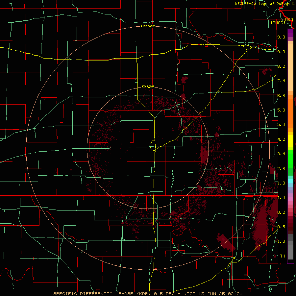This screenshot has height=296, width=296.
Task: Pick the purple band atop the color scale
Action: click(x=290, y=33)
